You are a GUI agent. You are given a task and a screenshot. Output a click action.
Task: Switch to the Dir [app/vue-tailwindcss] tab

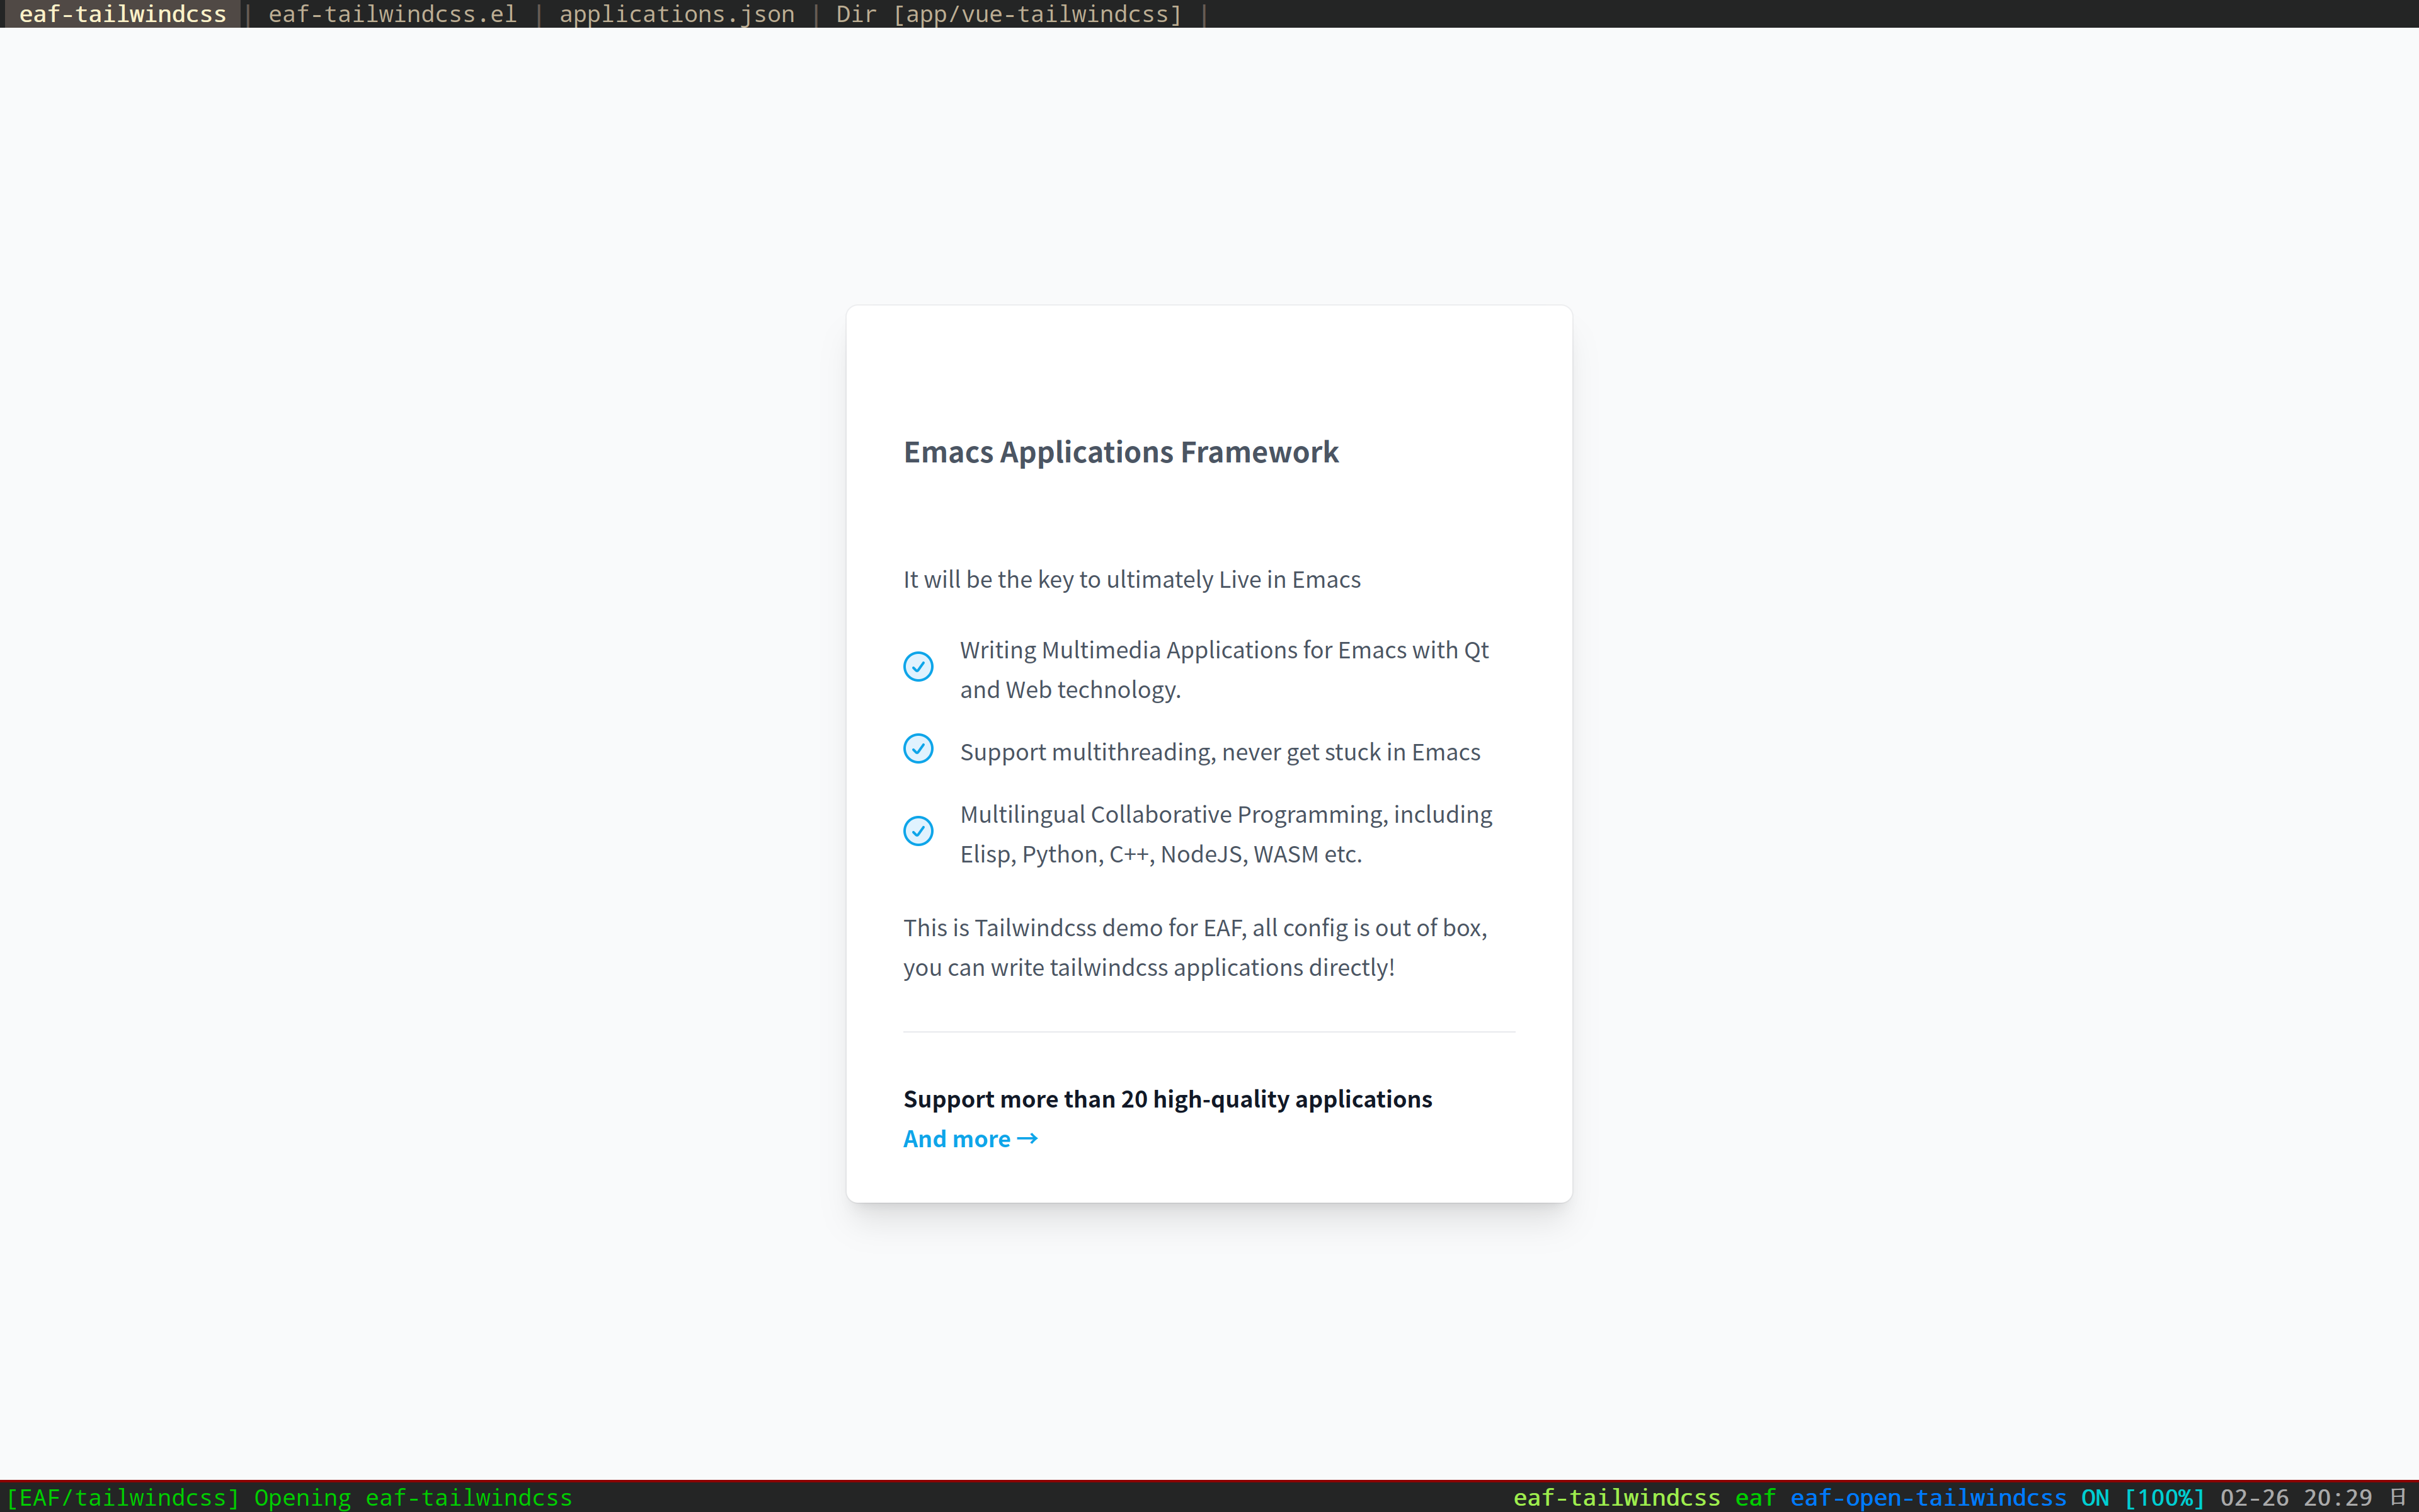point(1009,14)
